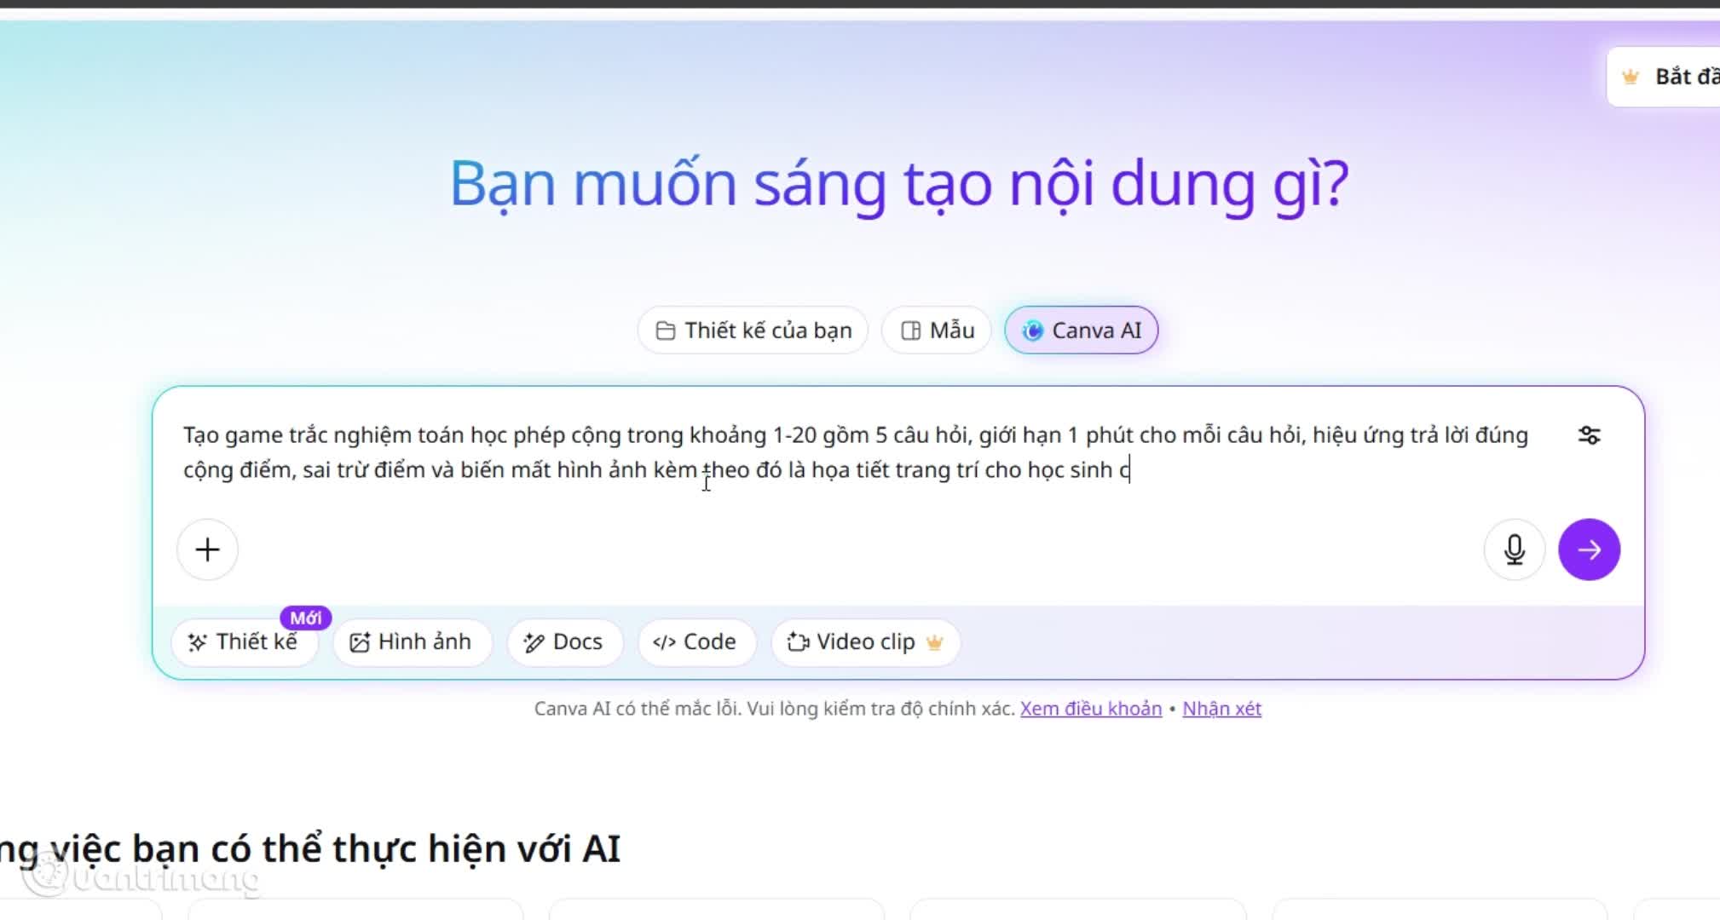
Task: Click the Canva AI có thể mắc lỗi notice
Action: pyautogui.click(x=774, y=709)
